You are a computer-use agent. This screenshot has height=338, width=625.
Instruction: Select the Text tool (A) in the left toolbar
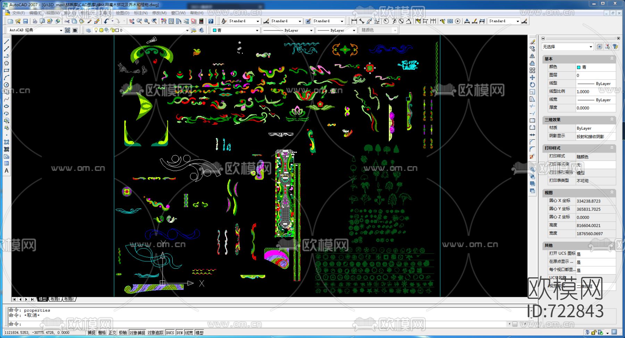6,171
